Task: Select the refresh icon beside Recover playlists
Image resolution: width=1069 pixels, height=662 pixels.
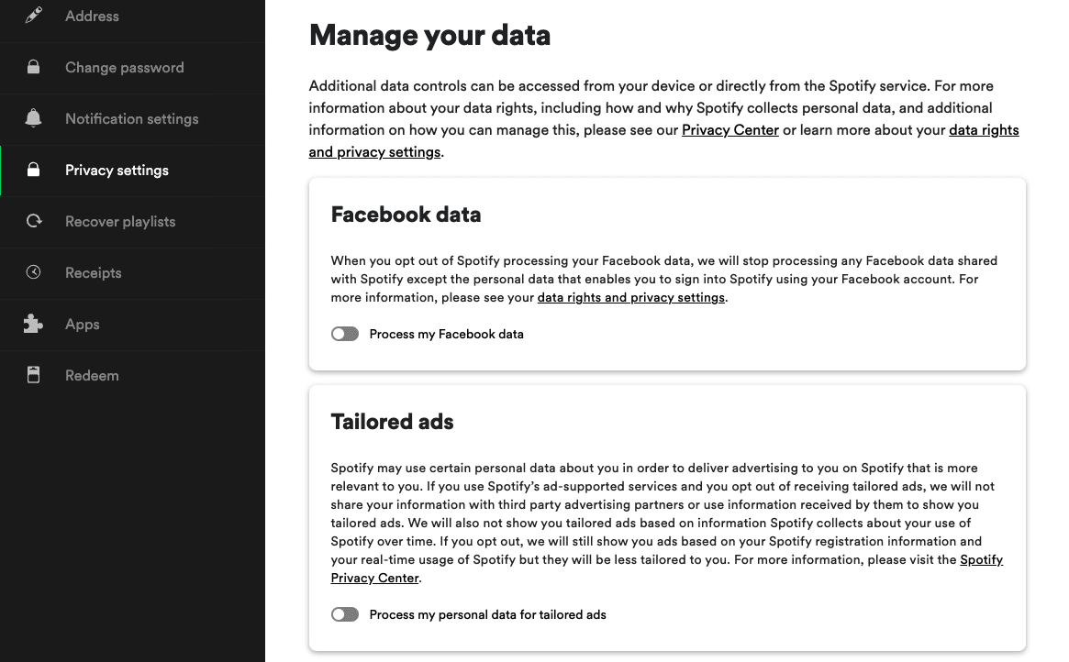Action: 34,221
